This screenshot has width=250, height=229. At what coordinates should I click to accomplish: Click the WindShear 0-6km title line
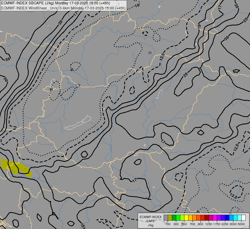[x=63, y=8]
